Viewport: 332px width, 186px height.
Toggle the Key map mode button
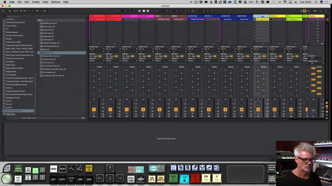pos(308,11)
